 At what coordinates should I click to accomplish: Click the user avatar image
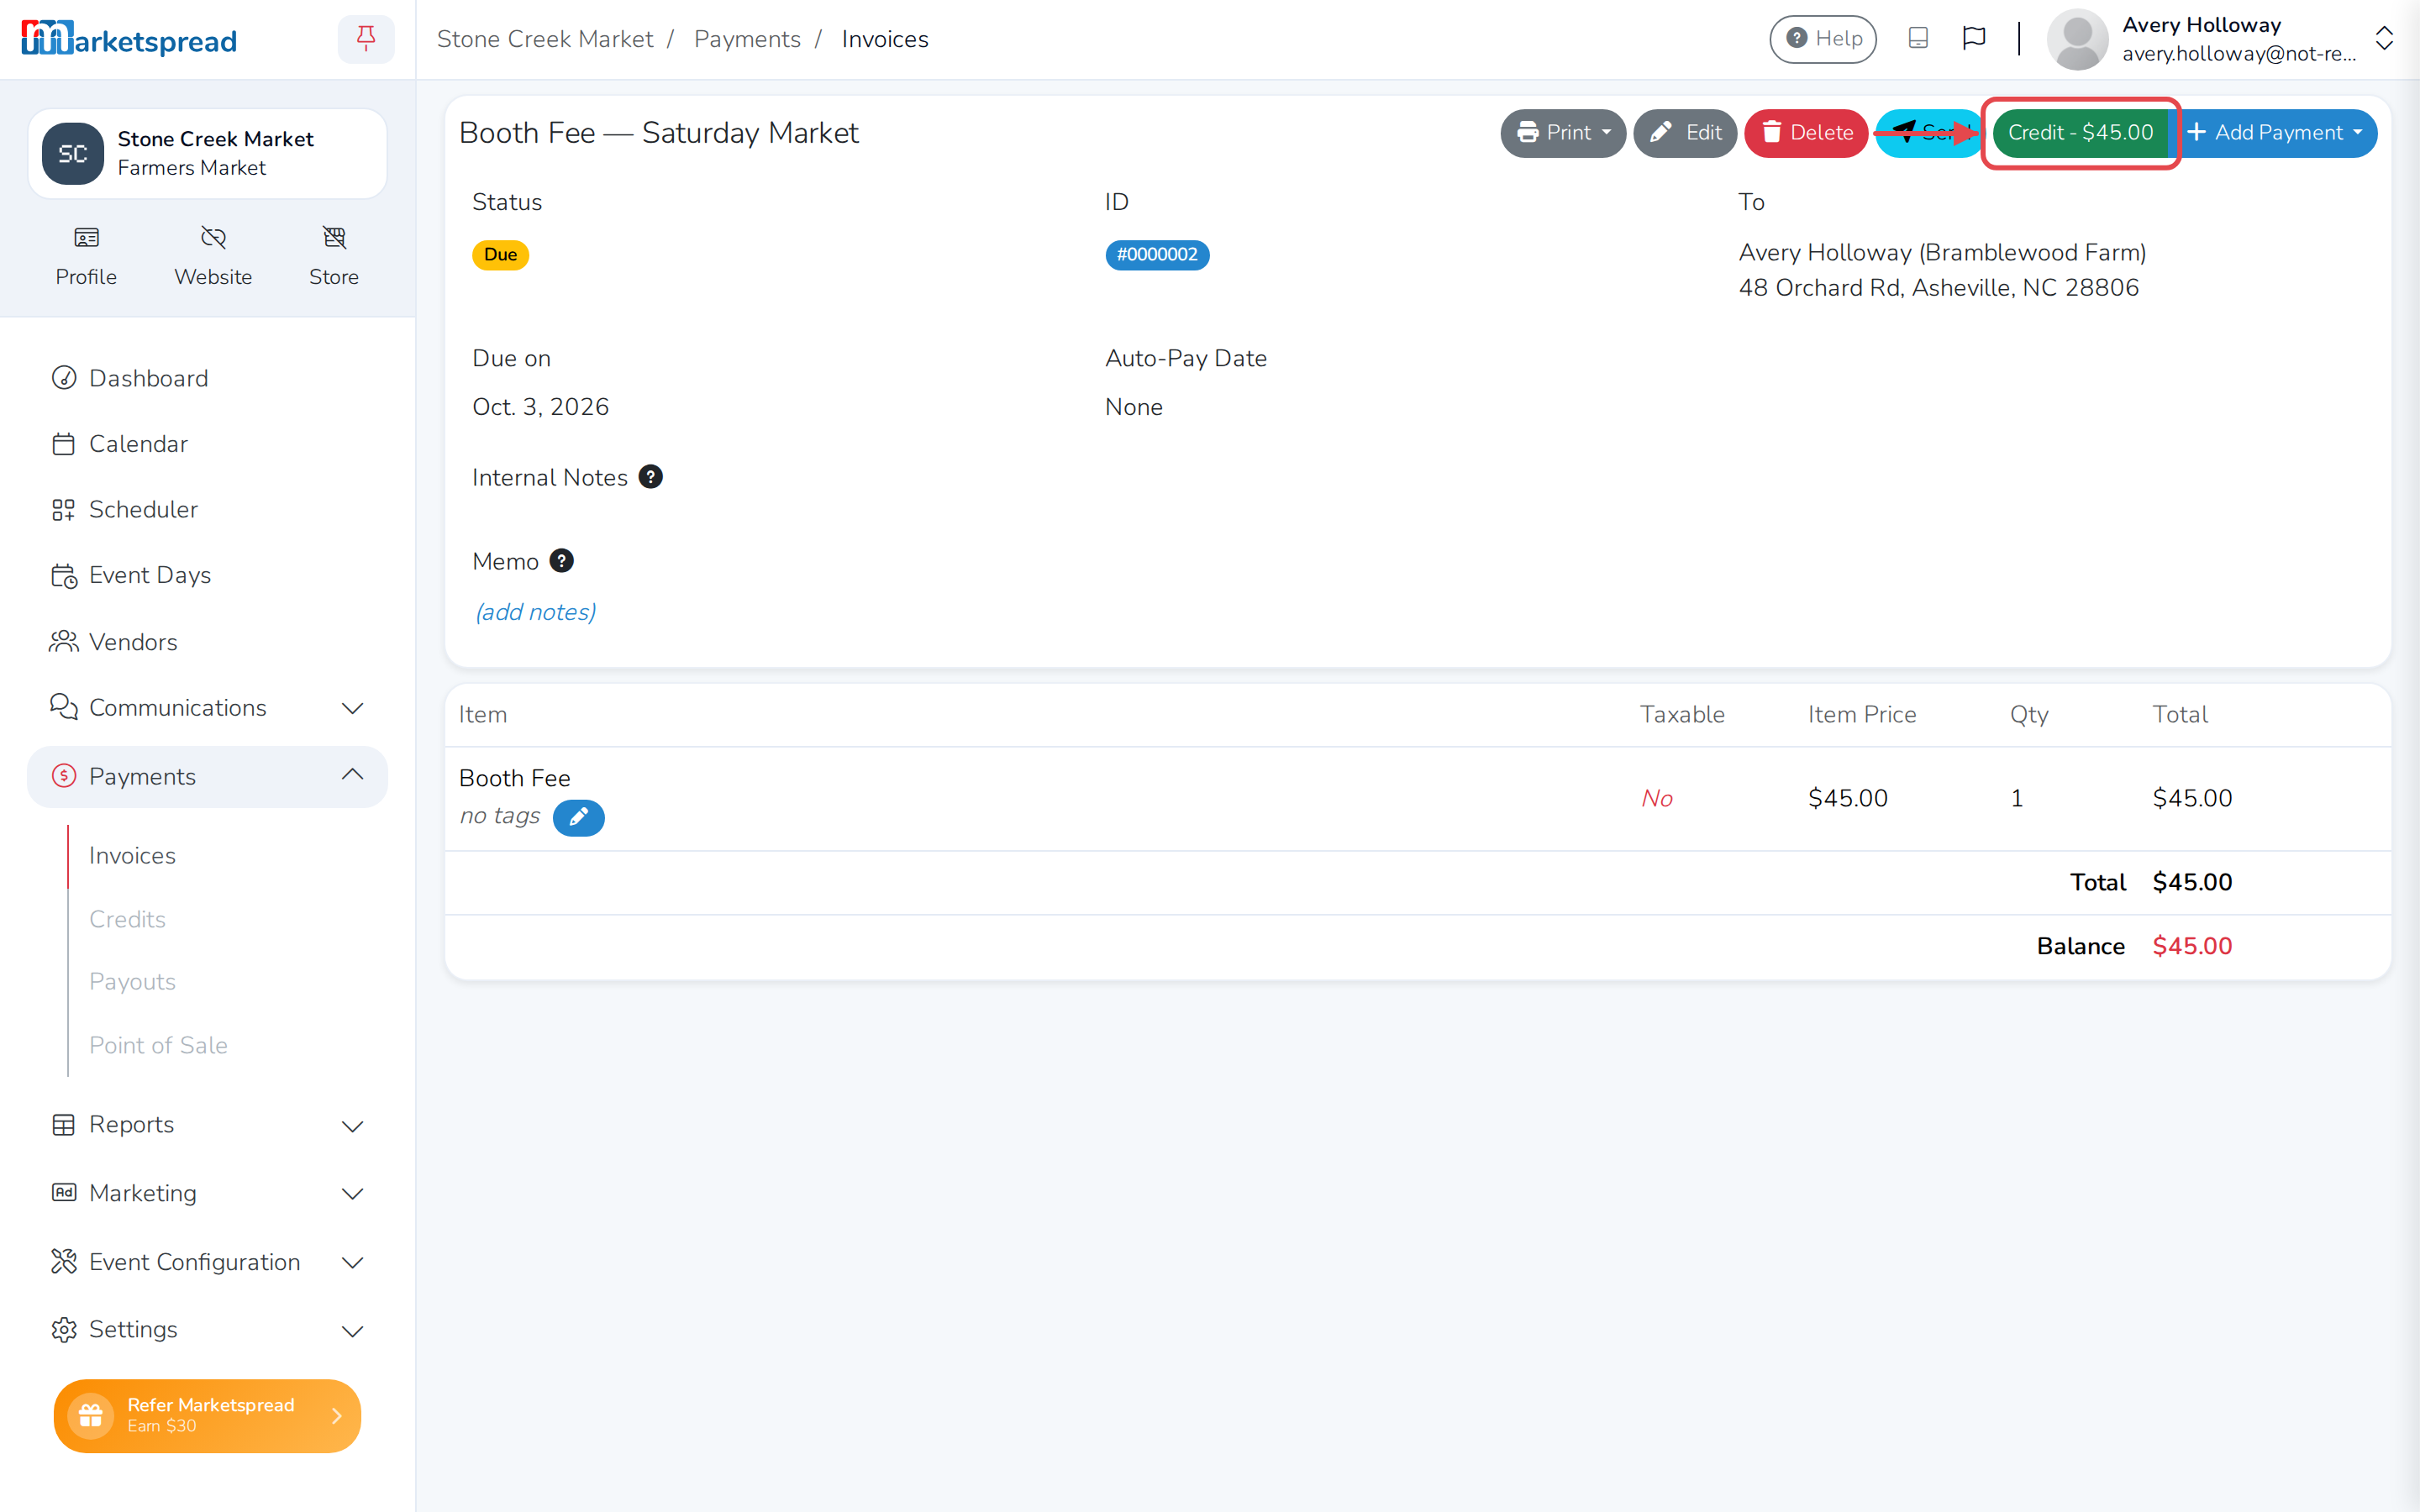coord(2077,39)
